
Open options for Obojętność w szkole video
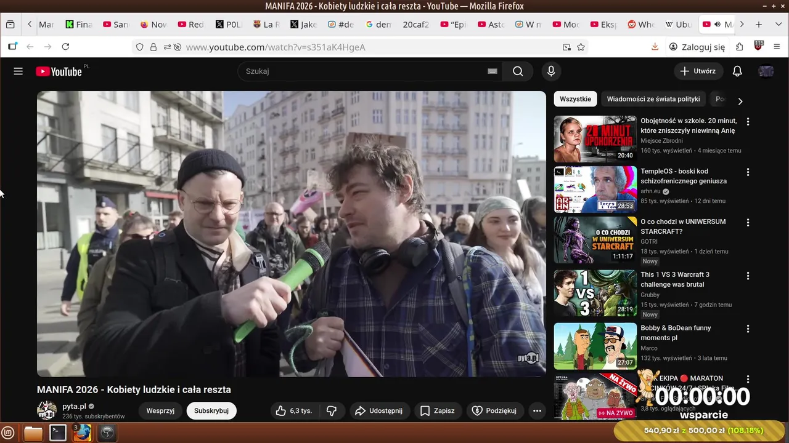[748, 122]
